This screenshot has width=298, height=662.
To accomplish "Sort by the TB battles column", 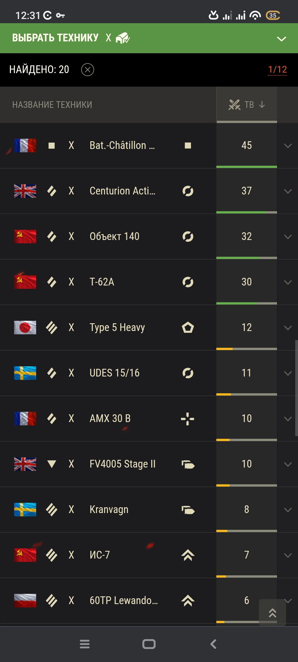I will click(x=247, y=105).
